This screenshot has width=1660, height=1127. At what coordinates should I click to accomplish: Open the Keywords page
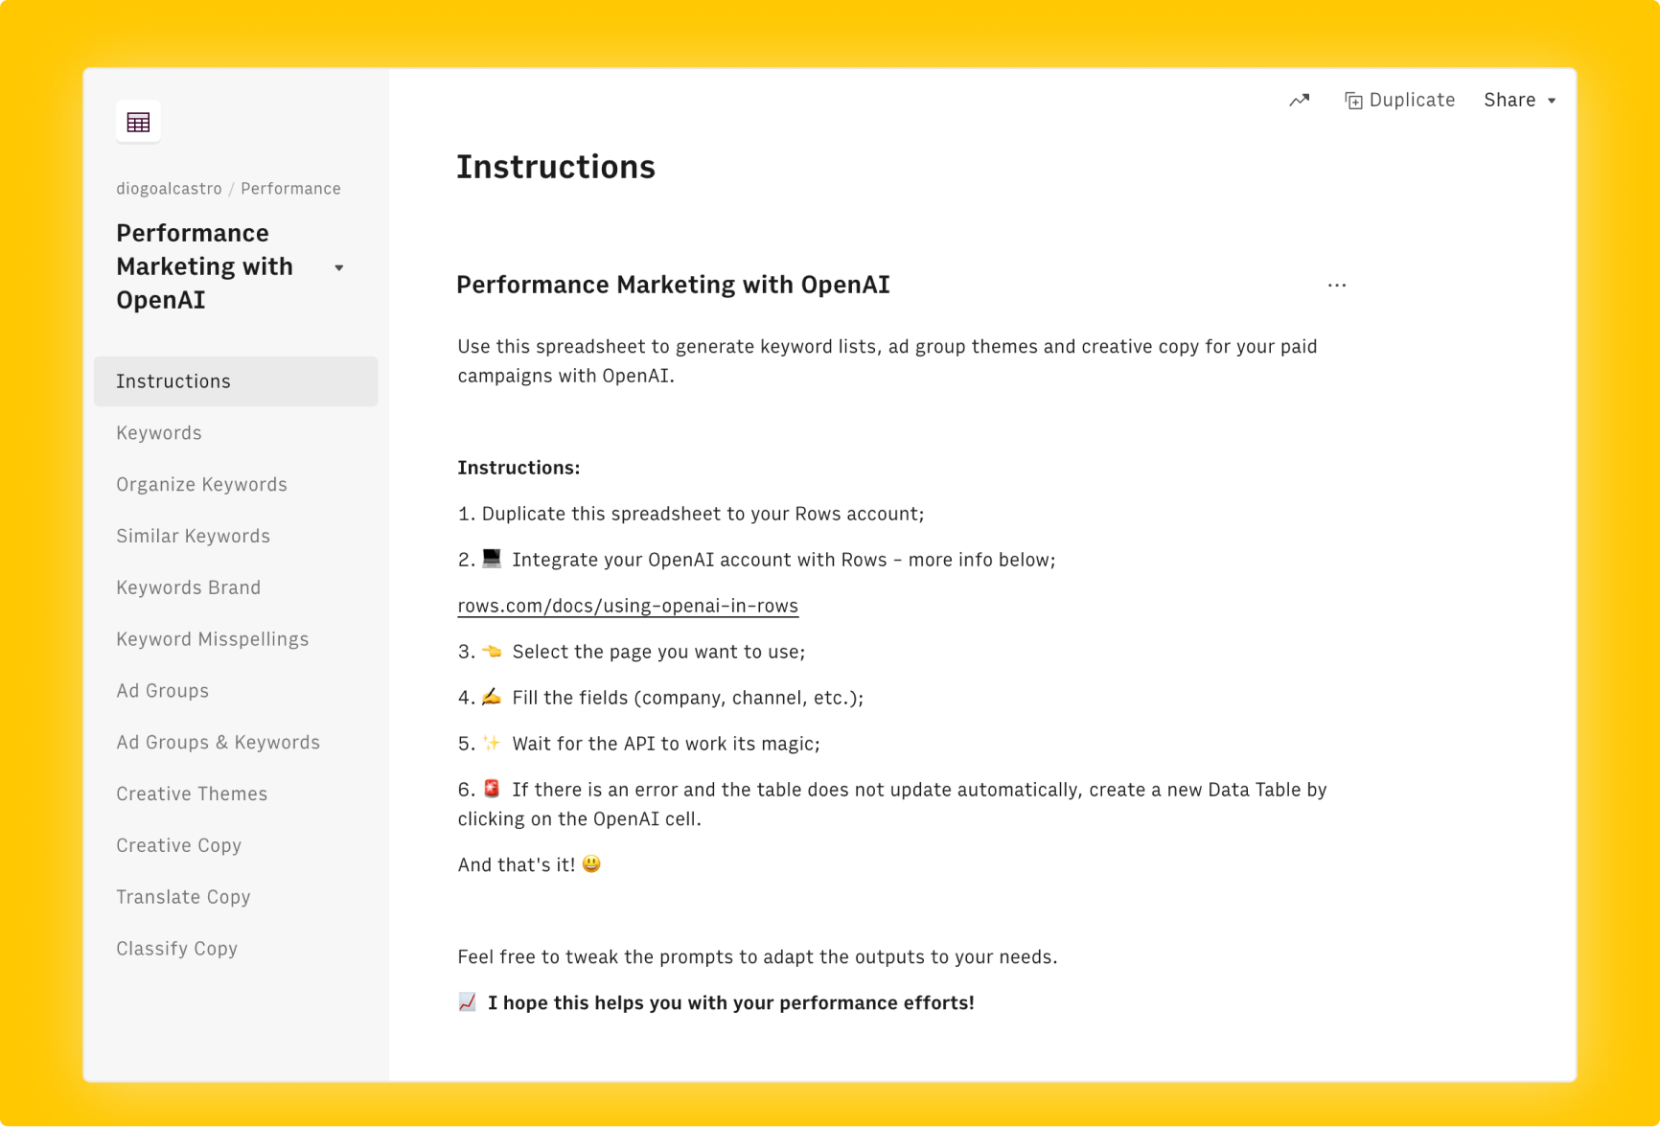coord(159,433)
